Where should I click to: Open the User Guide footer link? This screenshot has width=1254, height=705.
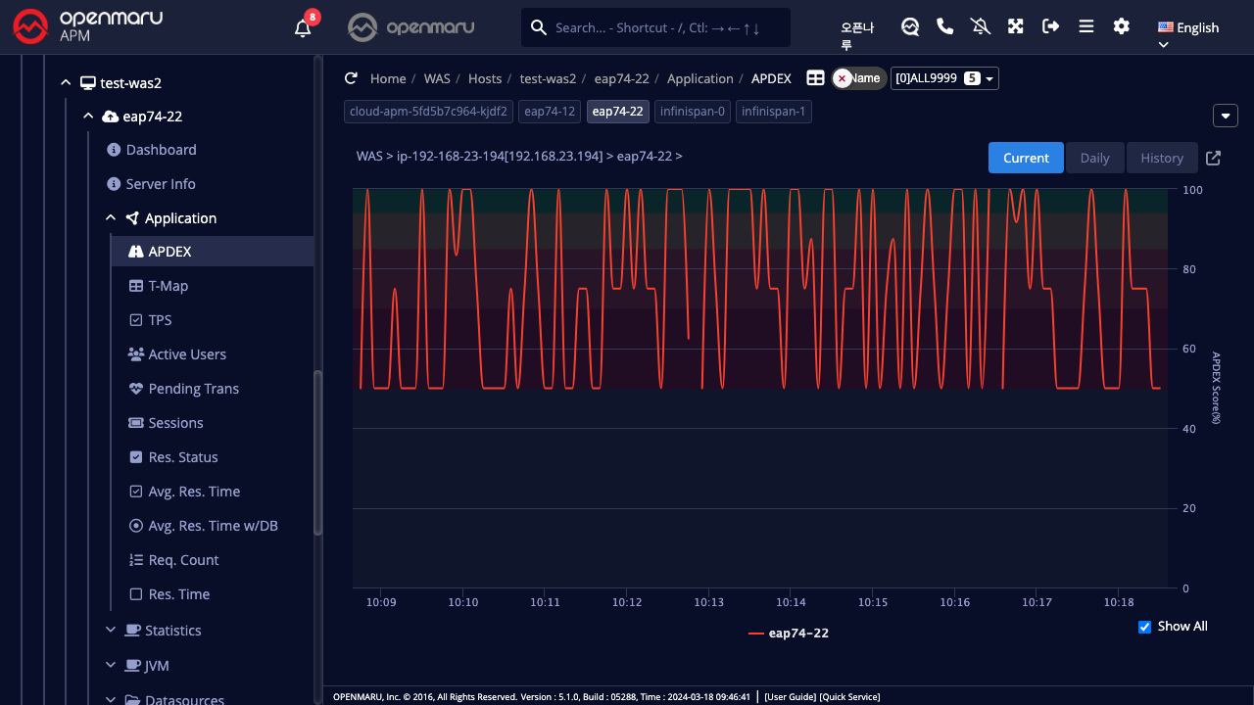[790, 697]
